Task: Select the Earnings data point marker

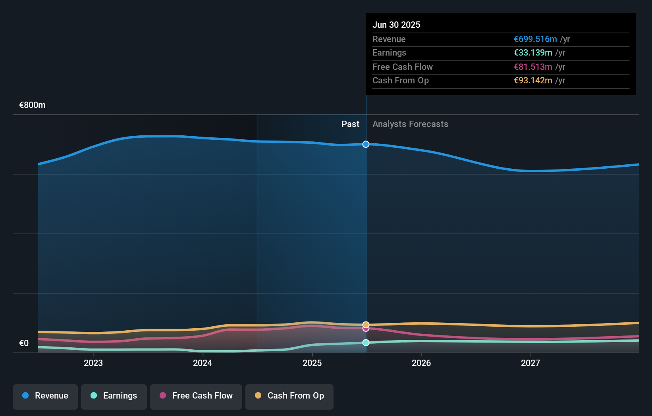Action: coord(366,343)
